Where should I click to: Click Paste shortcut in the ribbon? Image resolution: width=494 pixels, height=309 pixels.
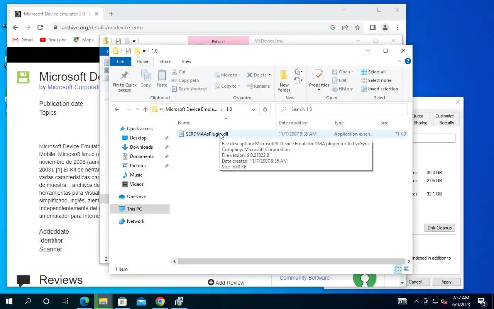tap(189, 89)
